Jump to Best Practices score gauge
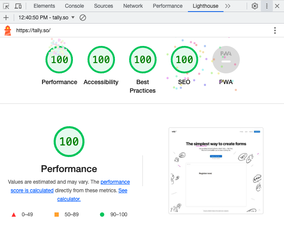The image size is (284, 230). tap(143, 60)
